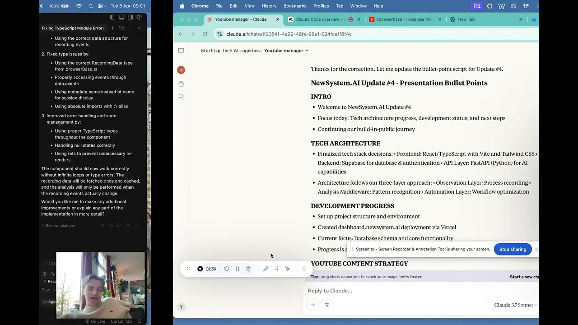This screenshot has height=325, width=578.
Task: Add attachment with plus button in reply box
Action: pyautogui.click(x=313, y=305)
